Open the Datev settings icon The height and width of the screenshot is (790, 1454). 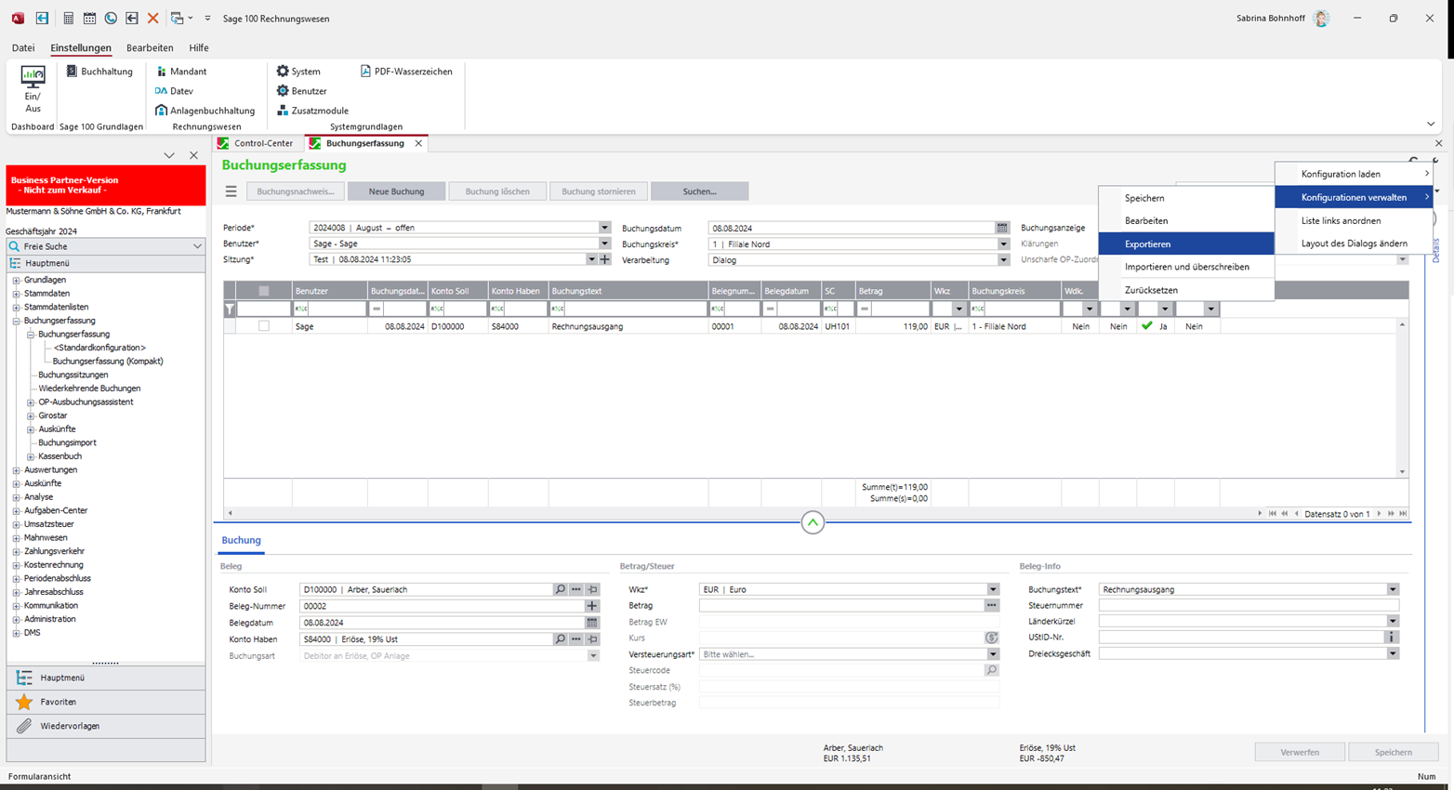pyautogui.click(x=161, y=91)
